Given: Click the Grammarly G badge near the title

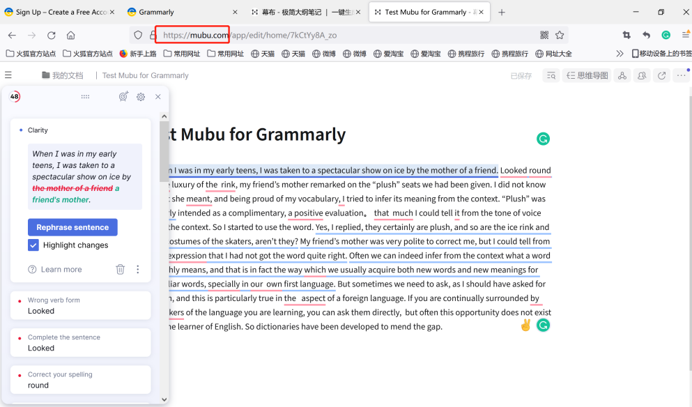Looking at the screenshot, I should tap(543, 139).
